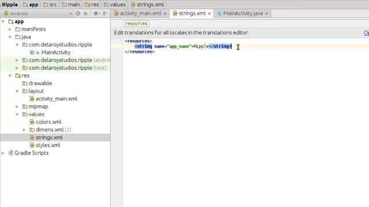The height and width of the screenshot is (207, 369).
Task: Click the main breadcrumb item
Action: pyautogui.click(x=71, y=5)
